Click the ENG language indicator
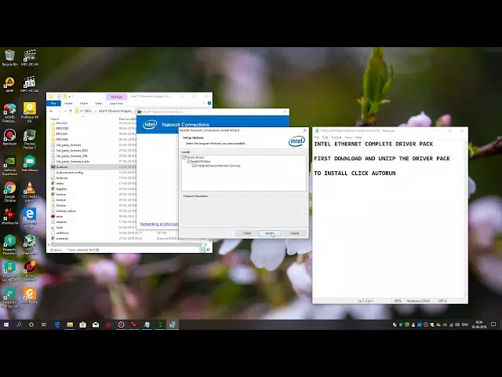502x377 pixels. tap(465, 324)
